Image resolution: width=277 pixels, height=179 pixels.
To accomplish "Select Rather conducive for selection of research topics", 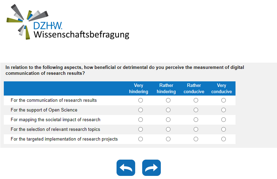I will [196, 129].
